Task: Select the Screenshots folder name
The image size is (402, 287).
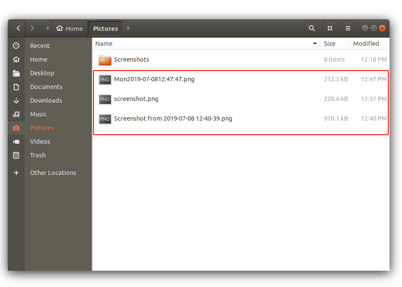Action: (x=132, y=59)
